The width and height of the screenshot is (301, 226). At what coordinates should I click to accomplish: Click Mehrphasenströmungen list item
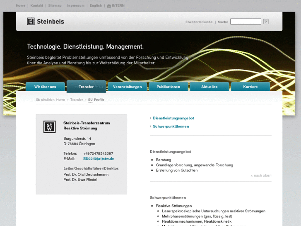click(x=197, y=216)
